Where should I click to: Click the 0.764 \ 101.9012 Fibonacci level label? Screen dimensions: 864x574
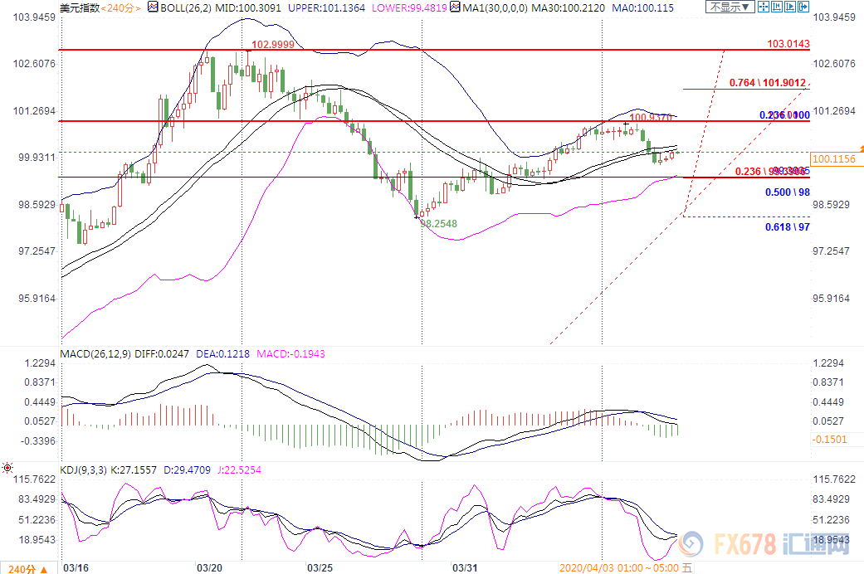click(768, 82)
